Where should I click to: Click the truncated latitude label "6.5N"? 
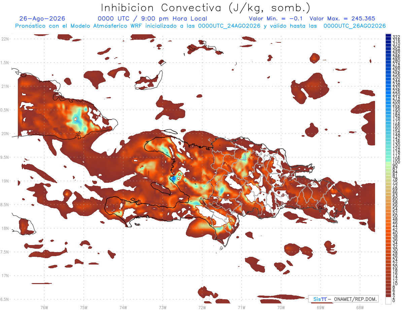click(x=5, y=300)
